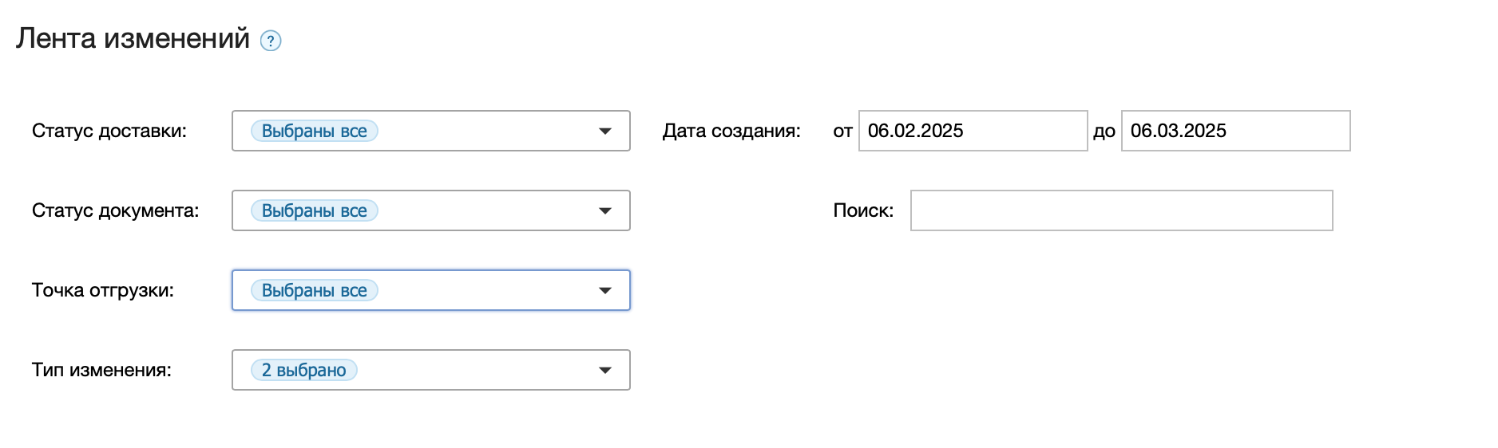Expand the Тип изменения dropdown arrow
The height and width of the screenshot is (448, 1498).
pyautogui.click(x=605, y=370)
